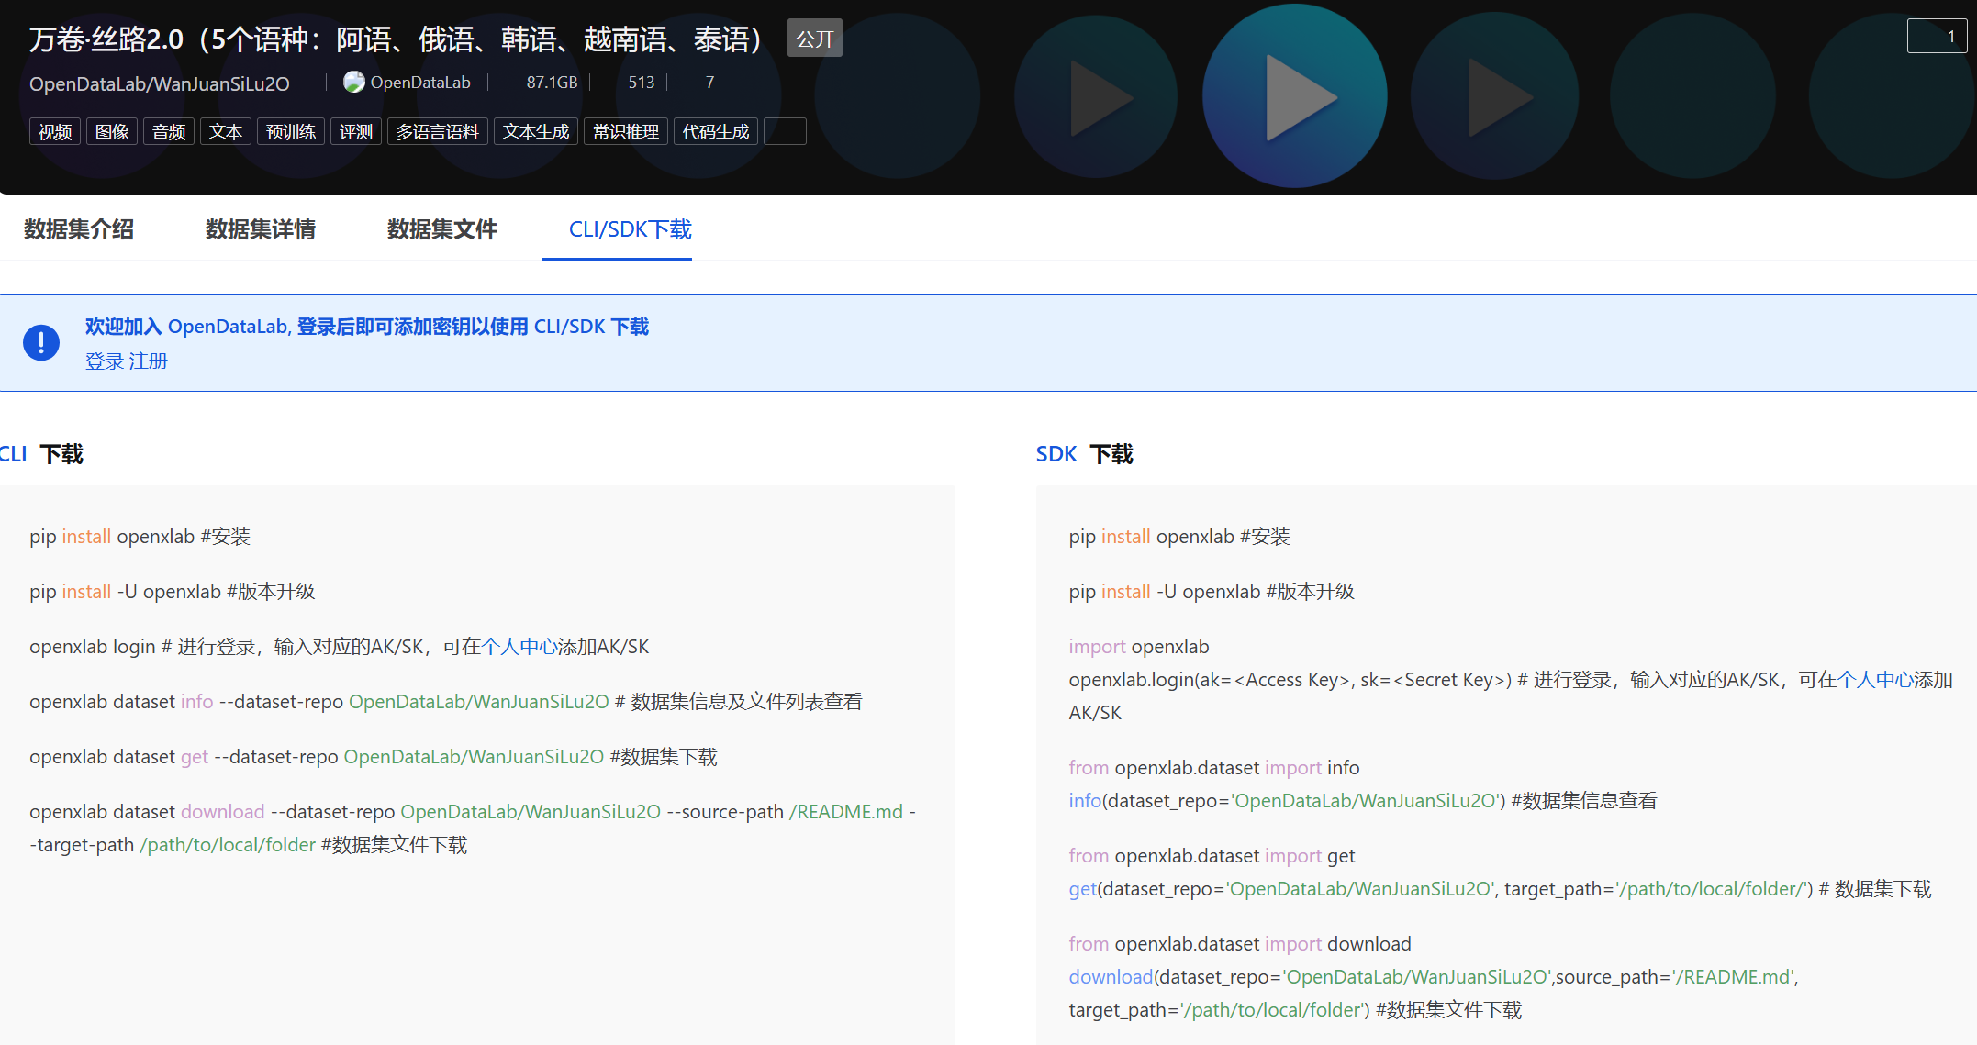Click the empty tag box after 代码生成

[x=785, y=132]
